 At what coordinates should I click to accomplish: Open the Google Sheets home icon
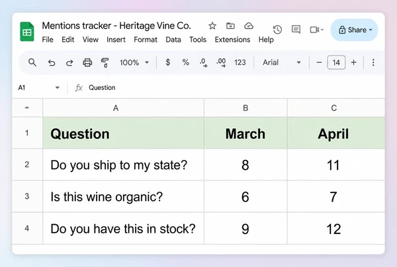27,32
